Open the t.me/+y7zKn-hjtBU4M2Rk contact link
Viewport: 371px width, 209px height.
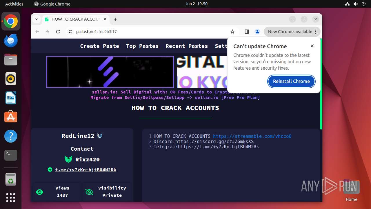[86, 170]
